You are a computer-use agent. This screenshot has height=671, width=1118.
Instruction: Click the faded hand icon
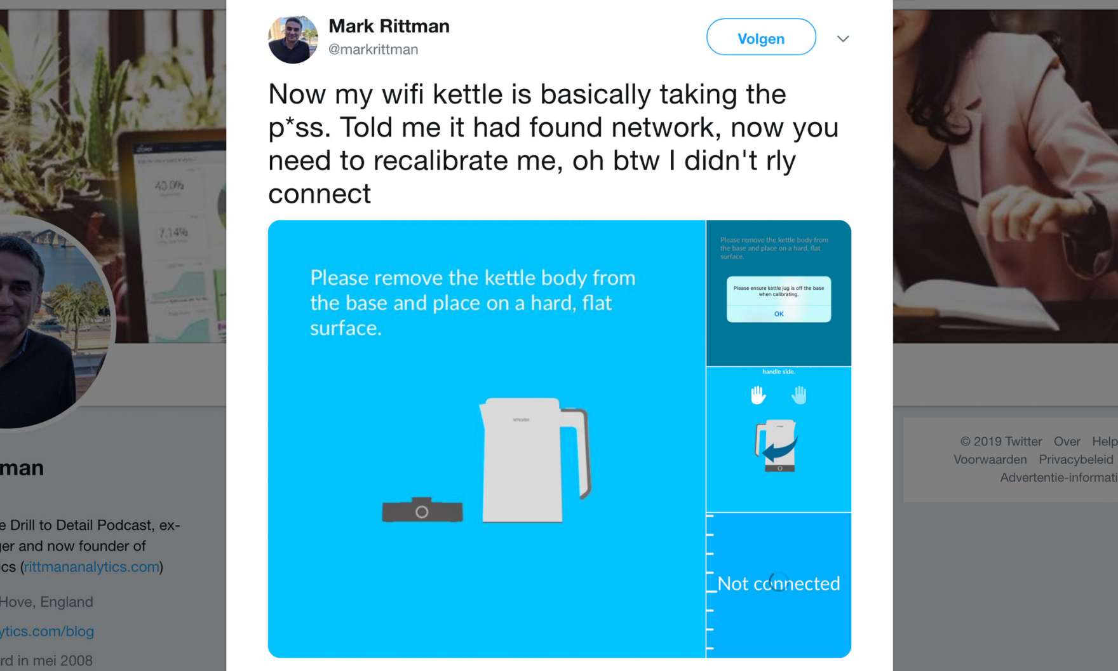coord(799,395)
